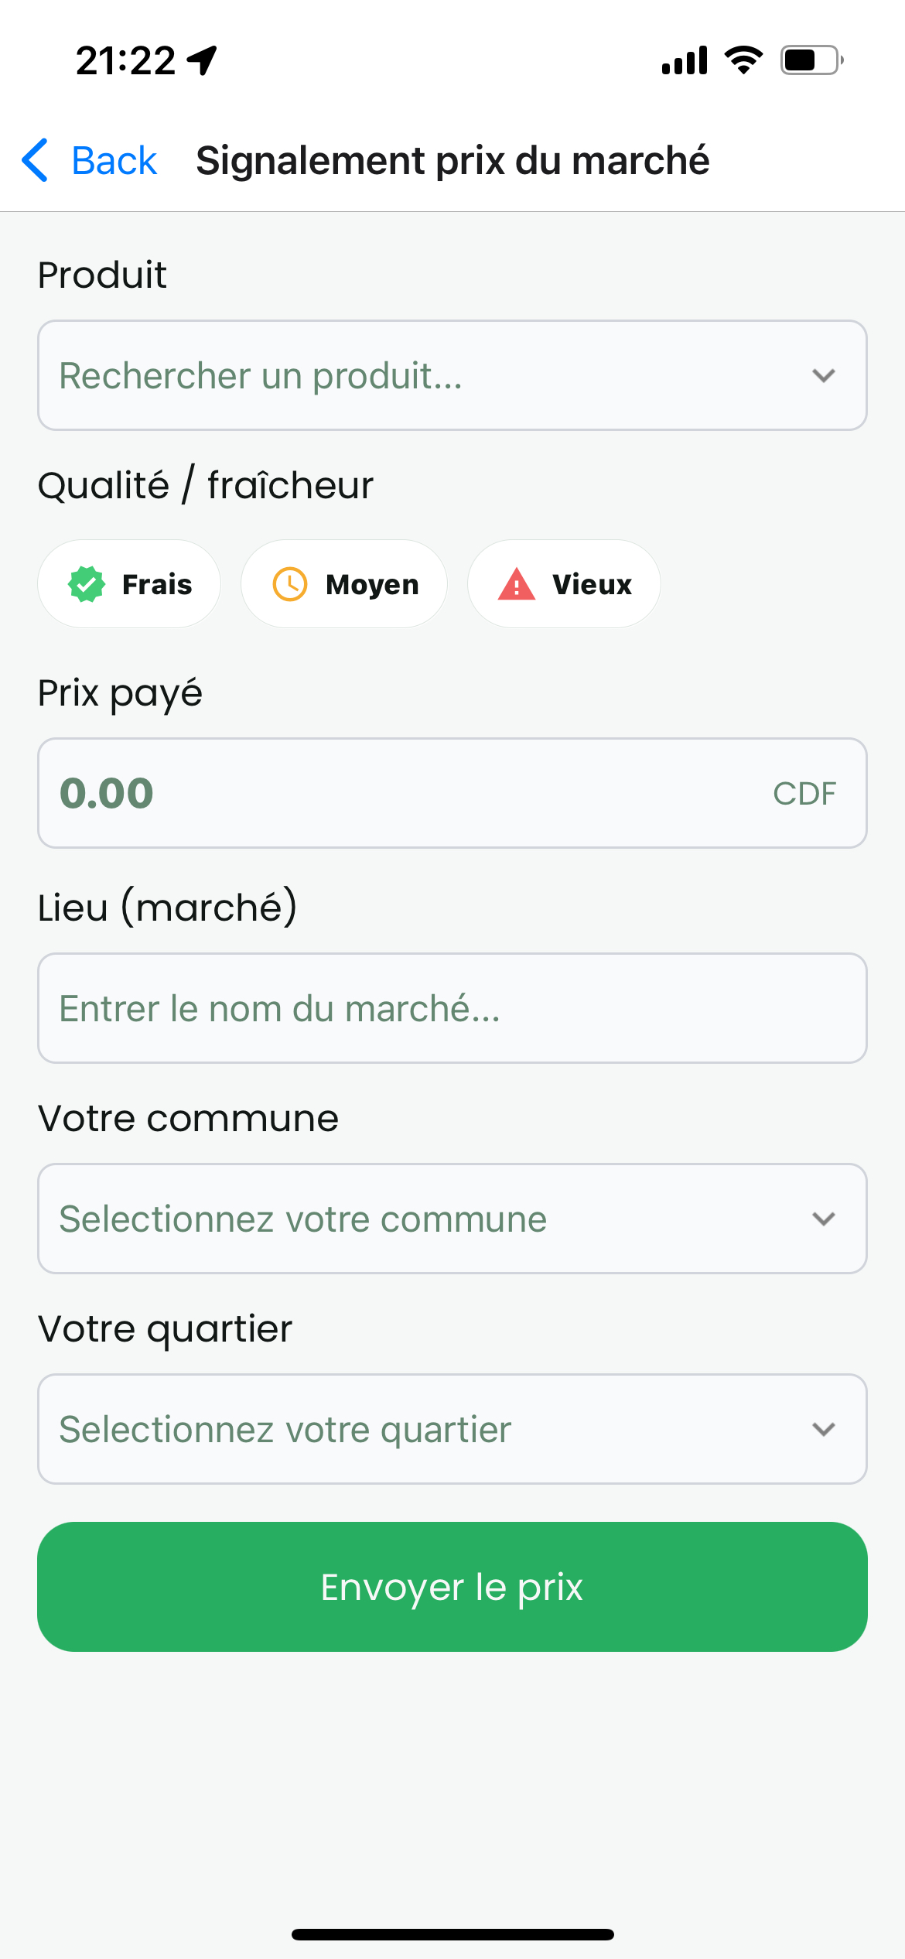The width and height of the screenshot is (905, 1959).
Task: Tap the market name input field
Action: (452, 1009)
